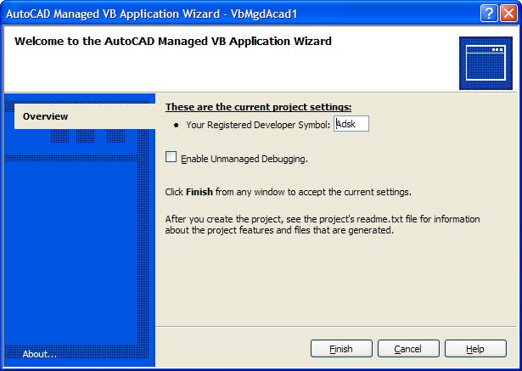Viewport: 522px width, 371px height.
Task: Click the current project settings heading
Action: point(258,107)
